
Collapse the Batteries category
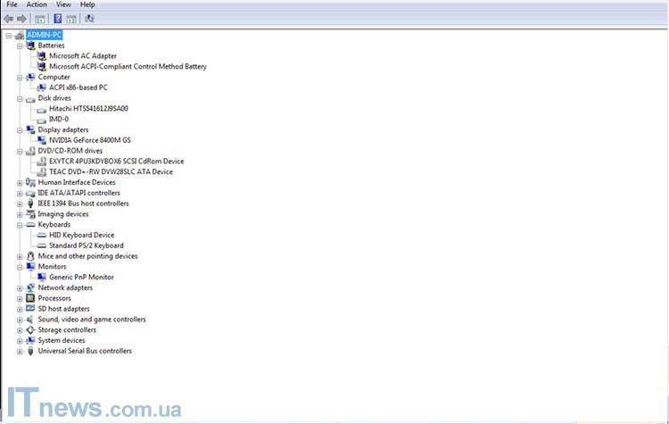(20, 46)
